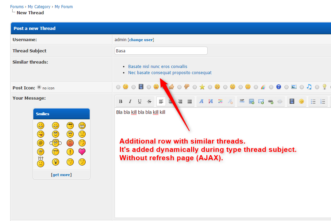The image size is (331, 221).
Task: Choose the star post icon radio button
Action: (x=195, y=87)
